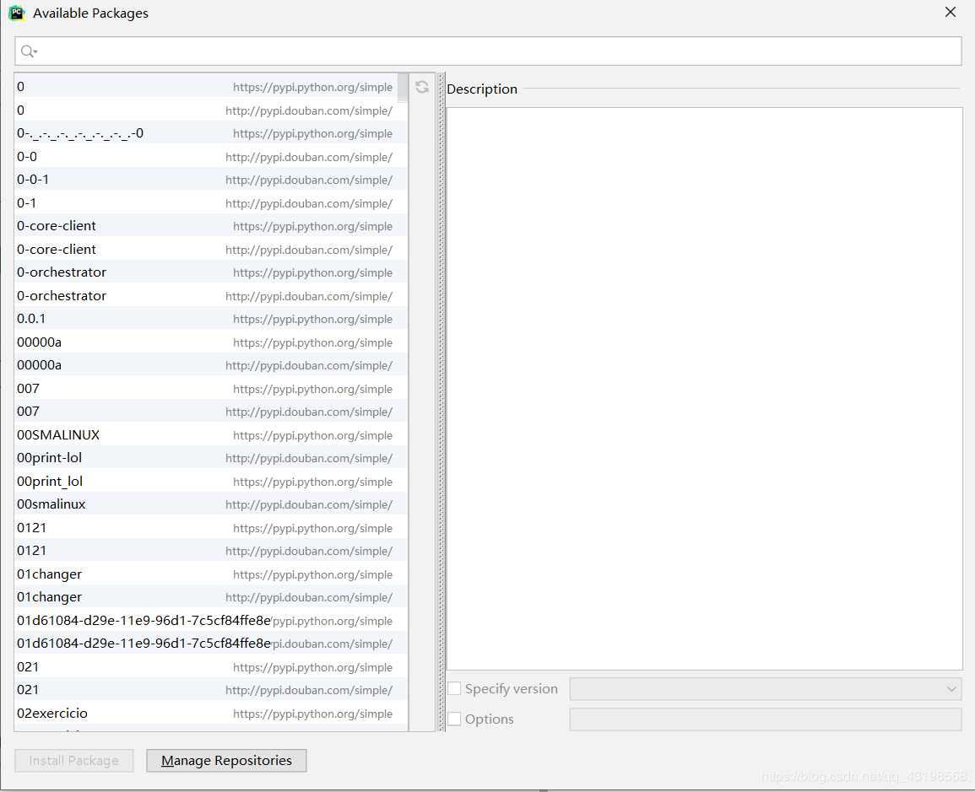
Task: Select 01changer from pypi.python.org
Action: pos(211,574)
